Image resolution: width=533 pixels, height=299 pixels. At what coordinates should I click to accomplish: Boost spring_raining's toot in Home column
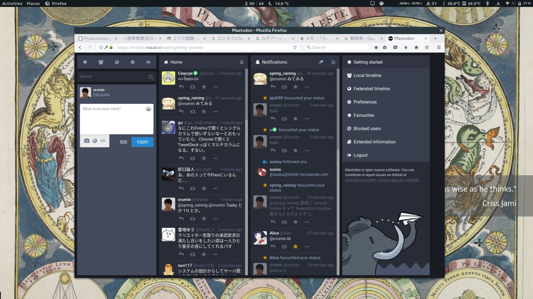[192, 112]
